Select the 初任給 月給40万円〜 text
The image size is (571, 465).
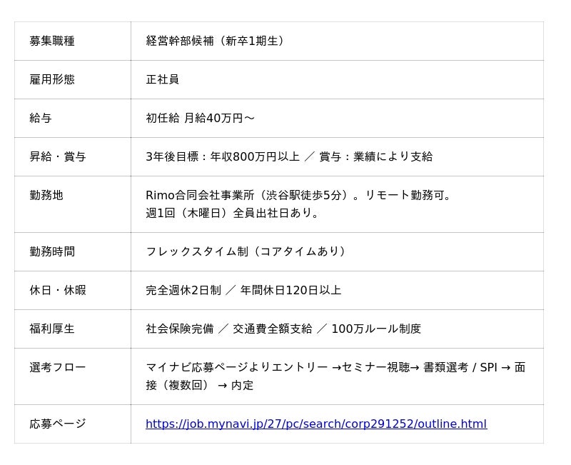tap(200, 118)
